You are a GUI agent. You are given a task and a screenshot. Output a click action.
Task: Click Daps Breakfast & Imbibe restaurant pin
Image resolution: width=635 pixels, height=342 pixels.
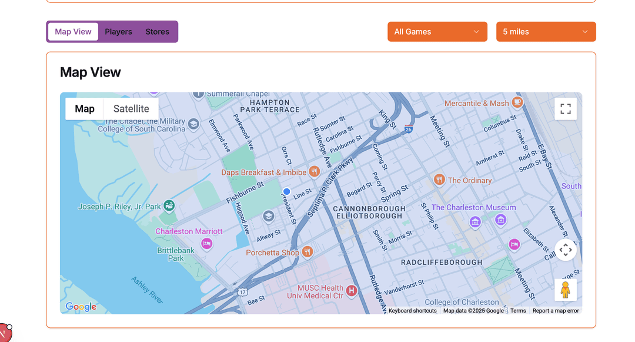tap(314, 171)
